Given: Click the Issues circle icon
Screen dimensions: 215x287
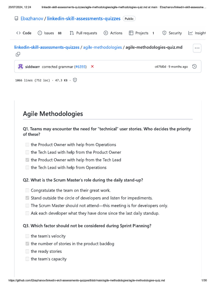Looking at the screenshot, I should (40, 33).
